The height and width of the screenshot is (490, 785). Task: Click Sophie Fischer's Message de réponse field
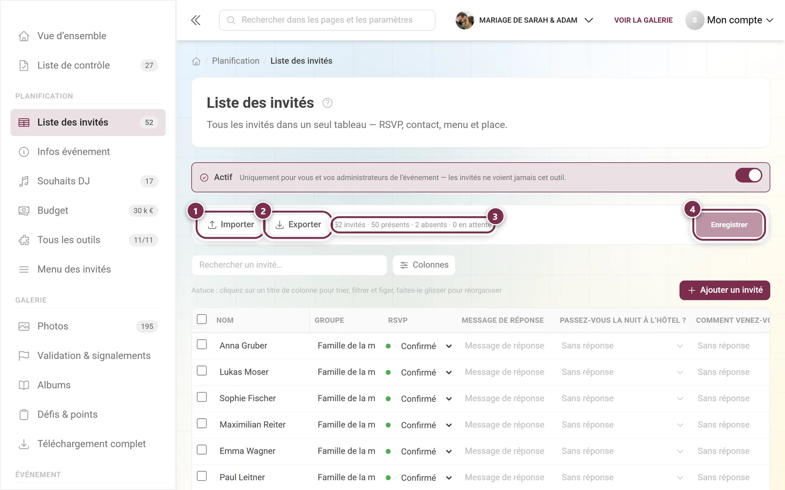pyautogui.click(x=505, y=399)
